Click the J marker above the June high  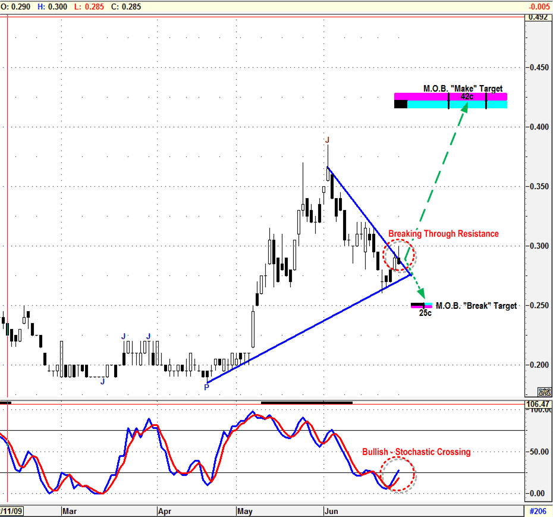click(327, 140)
